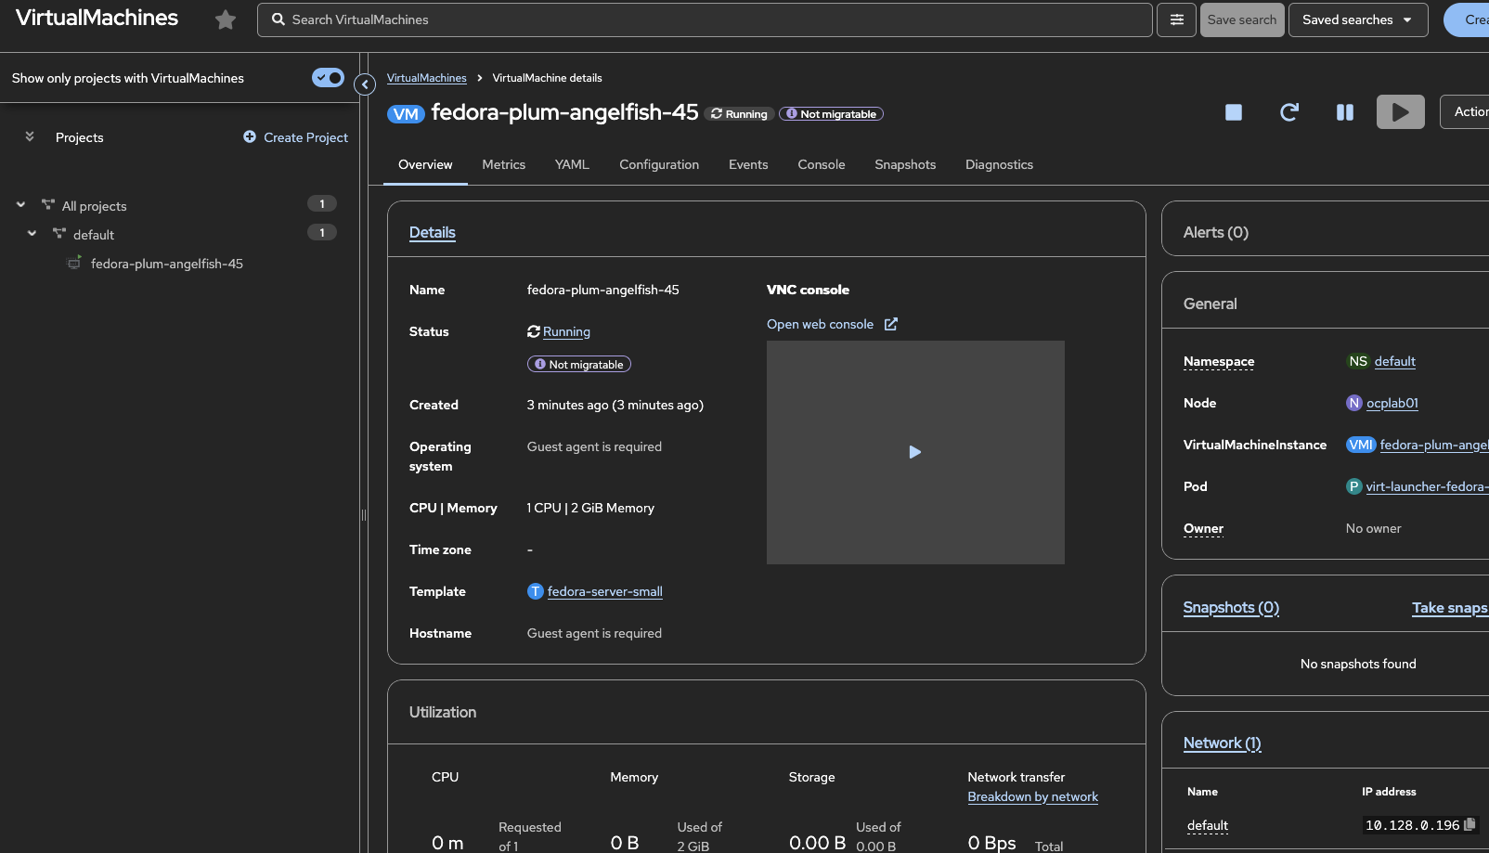Open advanced search filter icon
1489x853 pixels.
(1177, 19)
